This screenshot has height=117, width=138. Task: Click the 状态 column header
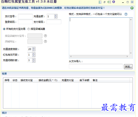[x=15, y=80]
